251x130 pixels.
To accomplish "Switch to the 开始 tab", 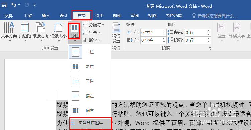I will point(28,15).
